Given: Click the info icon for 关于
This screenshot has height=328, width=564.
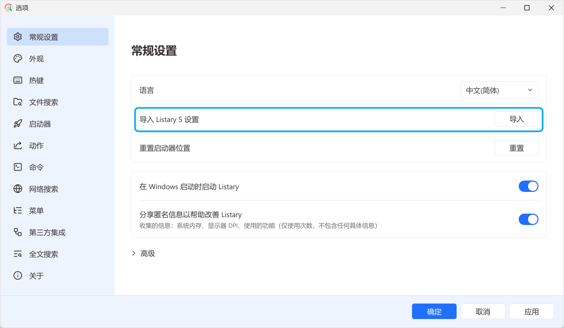Looking at the screenshot, I should point(18,276).
